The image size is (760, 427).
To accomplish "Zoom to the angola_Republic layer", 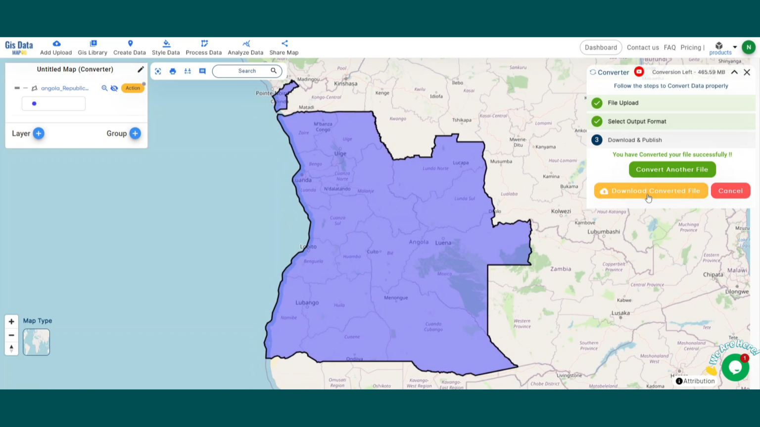I will [104, 88].
